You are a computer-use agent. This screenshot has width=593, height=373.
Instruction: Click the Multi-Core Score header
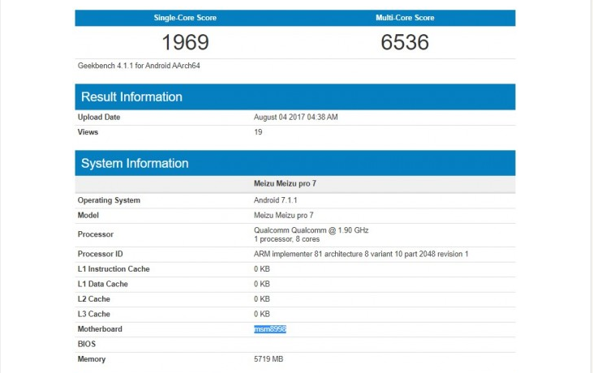click(405, 18)
